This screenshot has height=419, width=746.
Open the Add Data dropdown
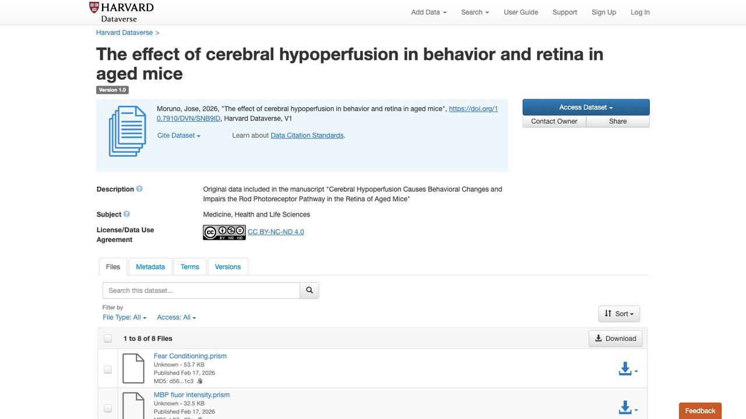point(429,12)
